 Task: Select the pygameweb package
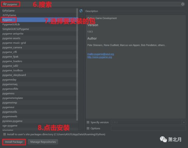pyautogui.click(x=39, y=117)
